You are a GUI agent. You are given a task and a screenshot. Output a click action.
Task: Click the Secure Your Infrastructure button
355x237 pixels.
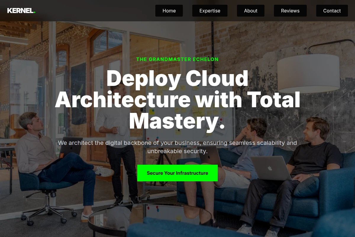click(177, 173)
